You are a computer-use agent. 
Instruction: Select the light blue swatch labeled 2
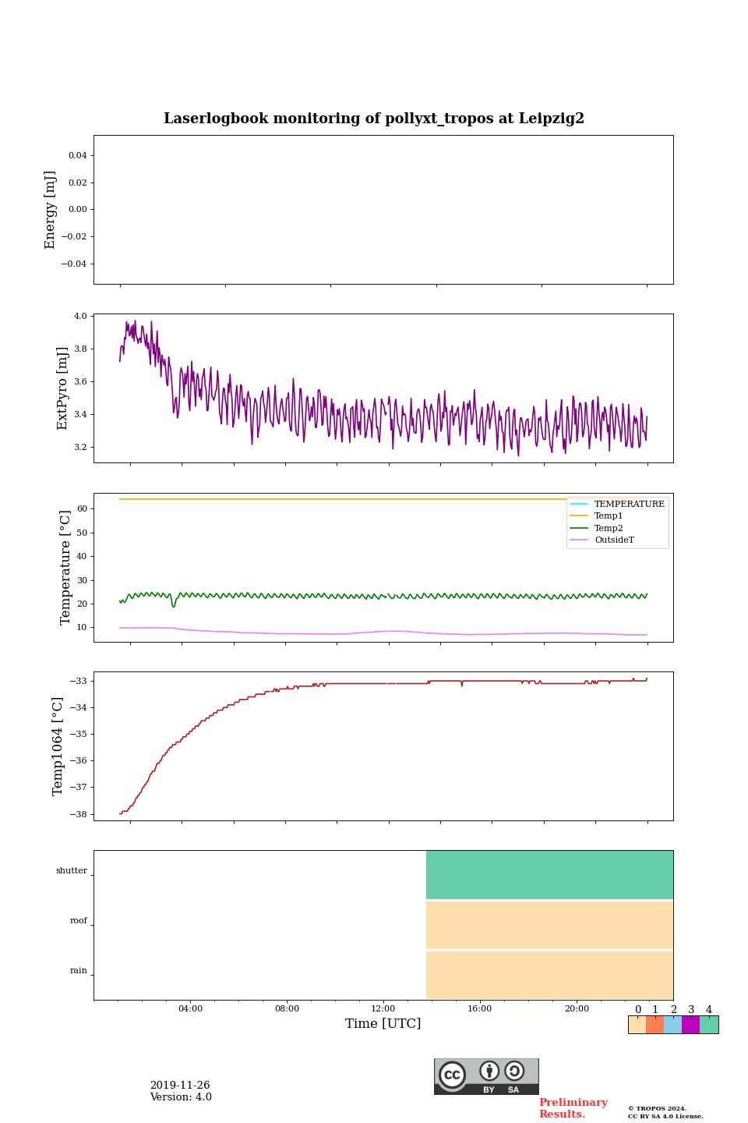point(672,1025)
